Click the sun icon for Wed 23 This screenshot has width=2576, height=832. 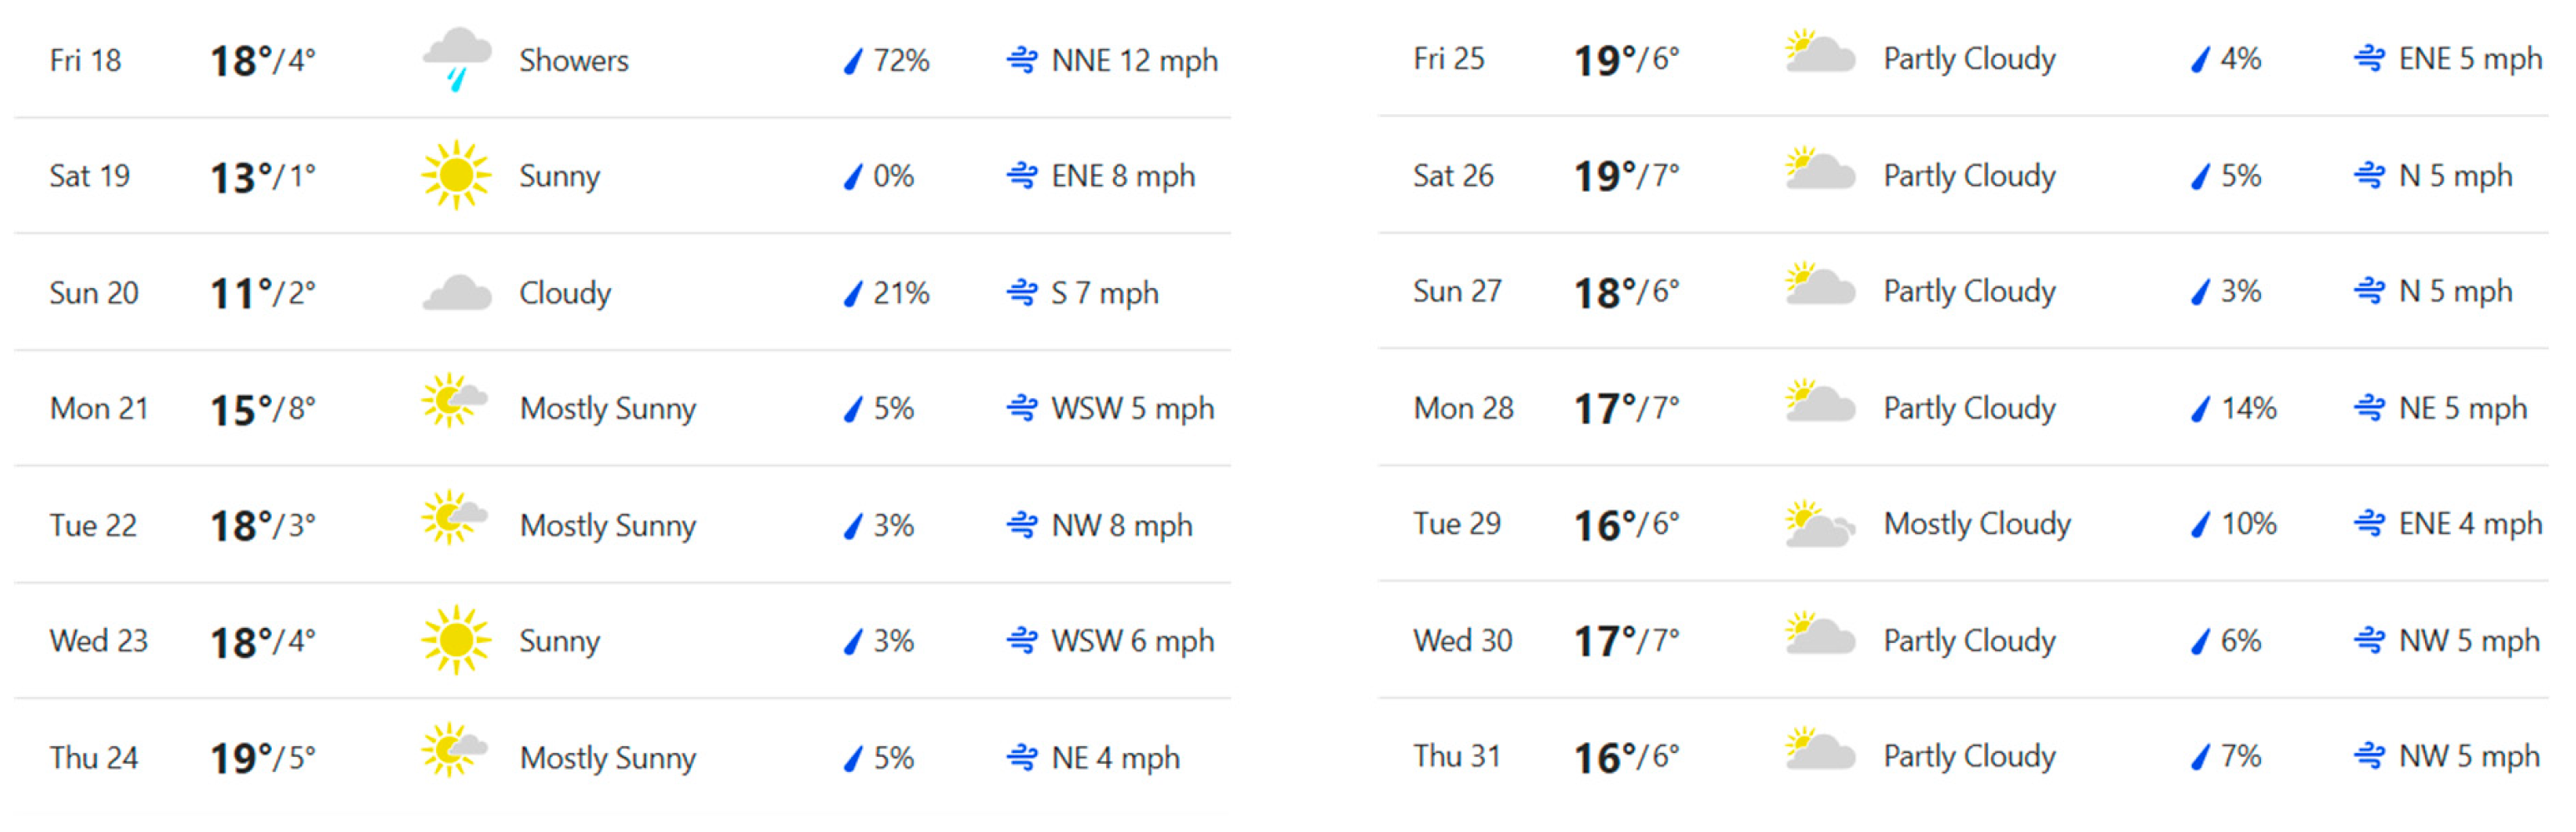[456, 640]
